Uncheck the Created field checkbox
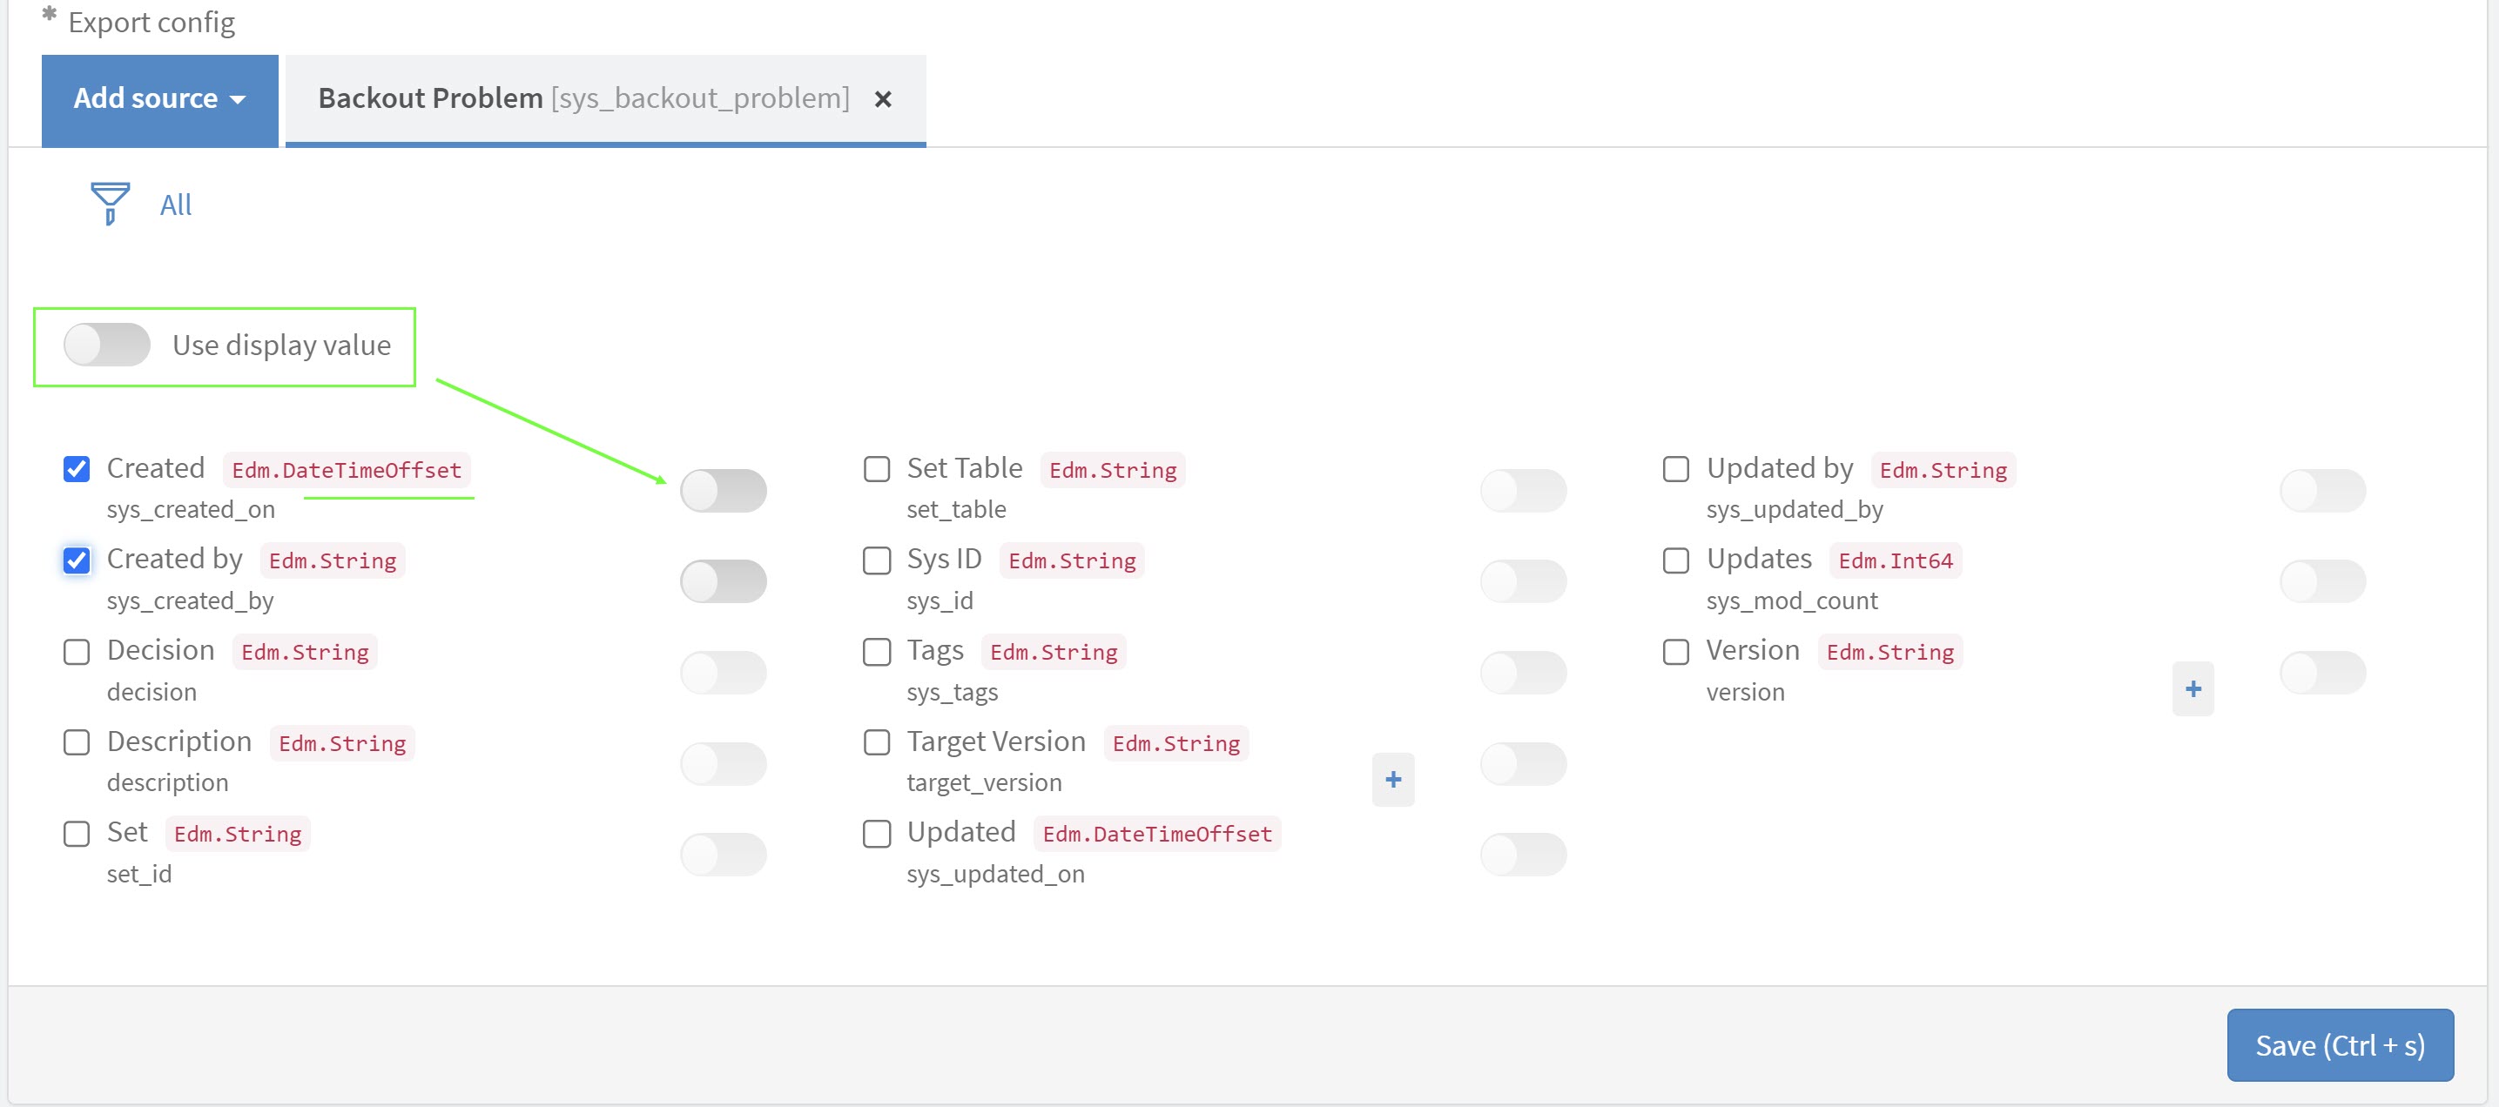 [x=77, y=469]
